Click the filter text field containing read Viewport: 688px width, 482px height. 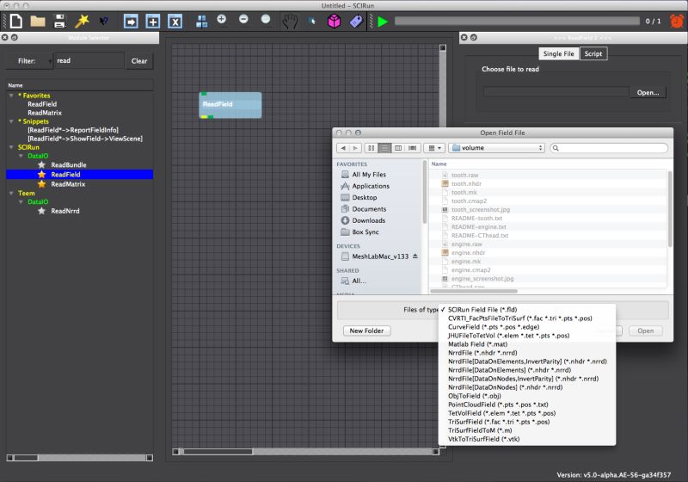(x=89, y=60)
